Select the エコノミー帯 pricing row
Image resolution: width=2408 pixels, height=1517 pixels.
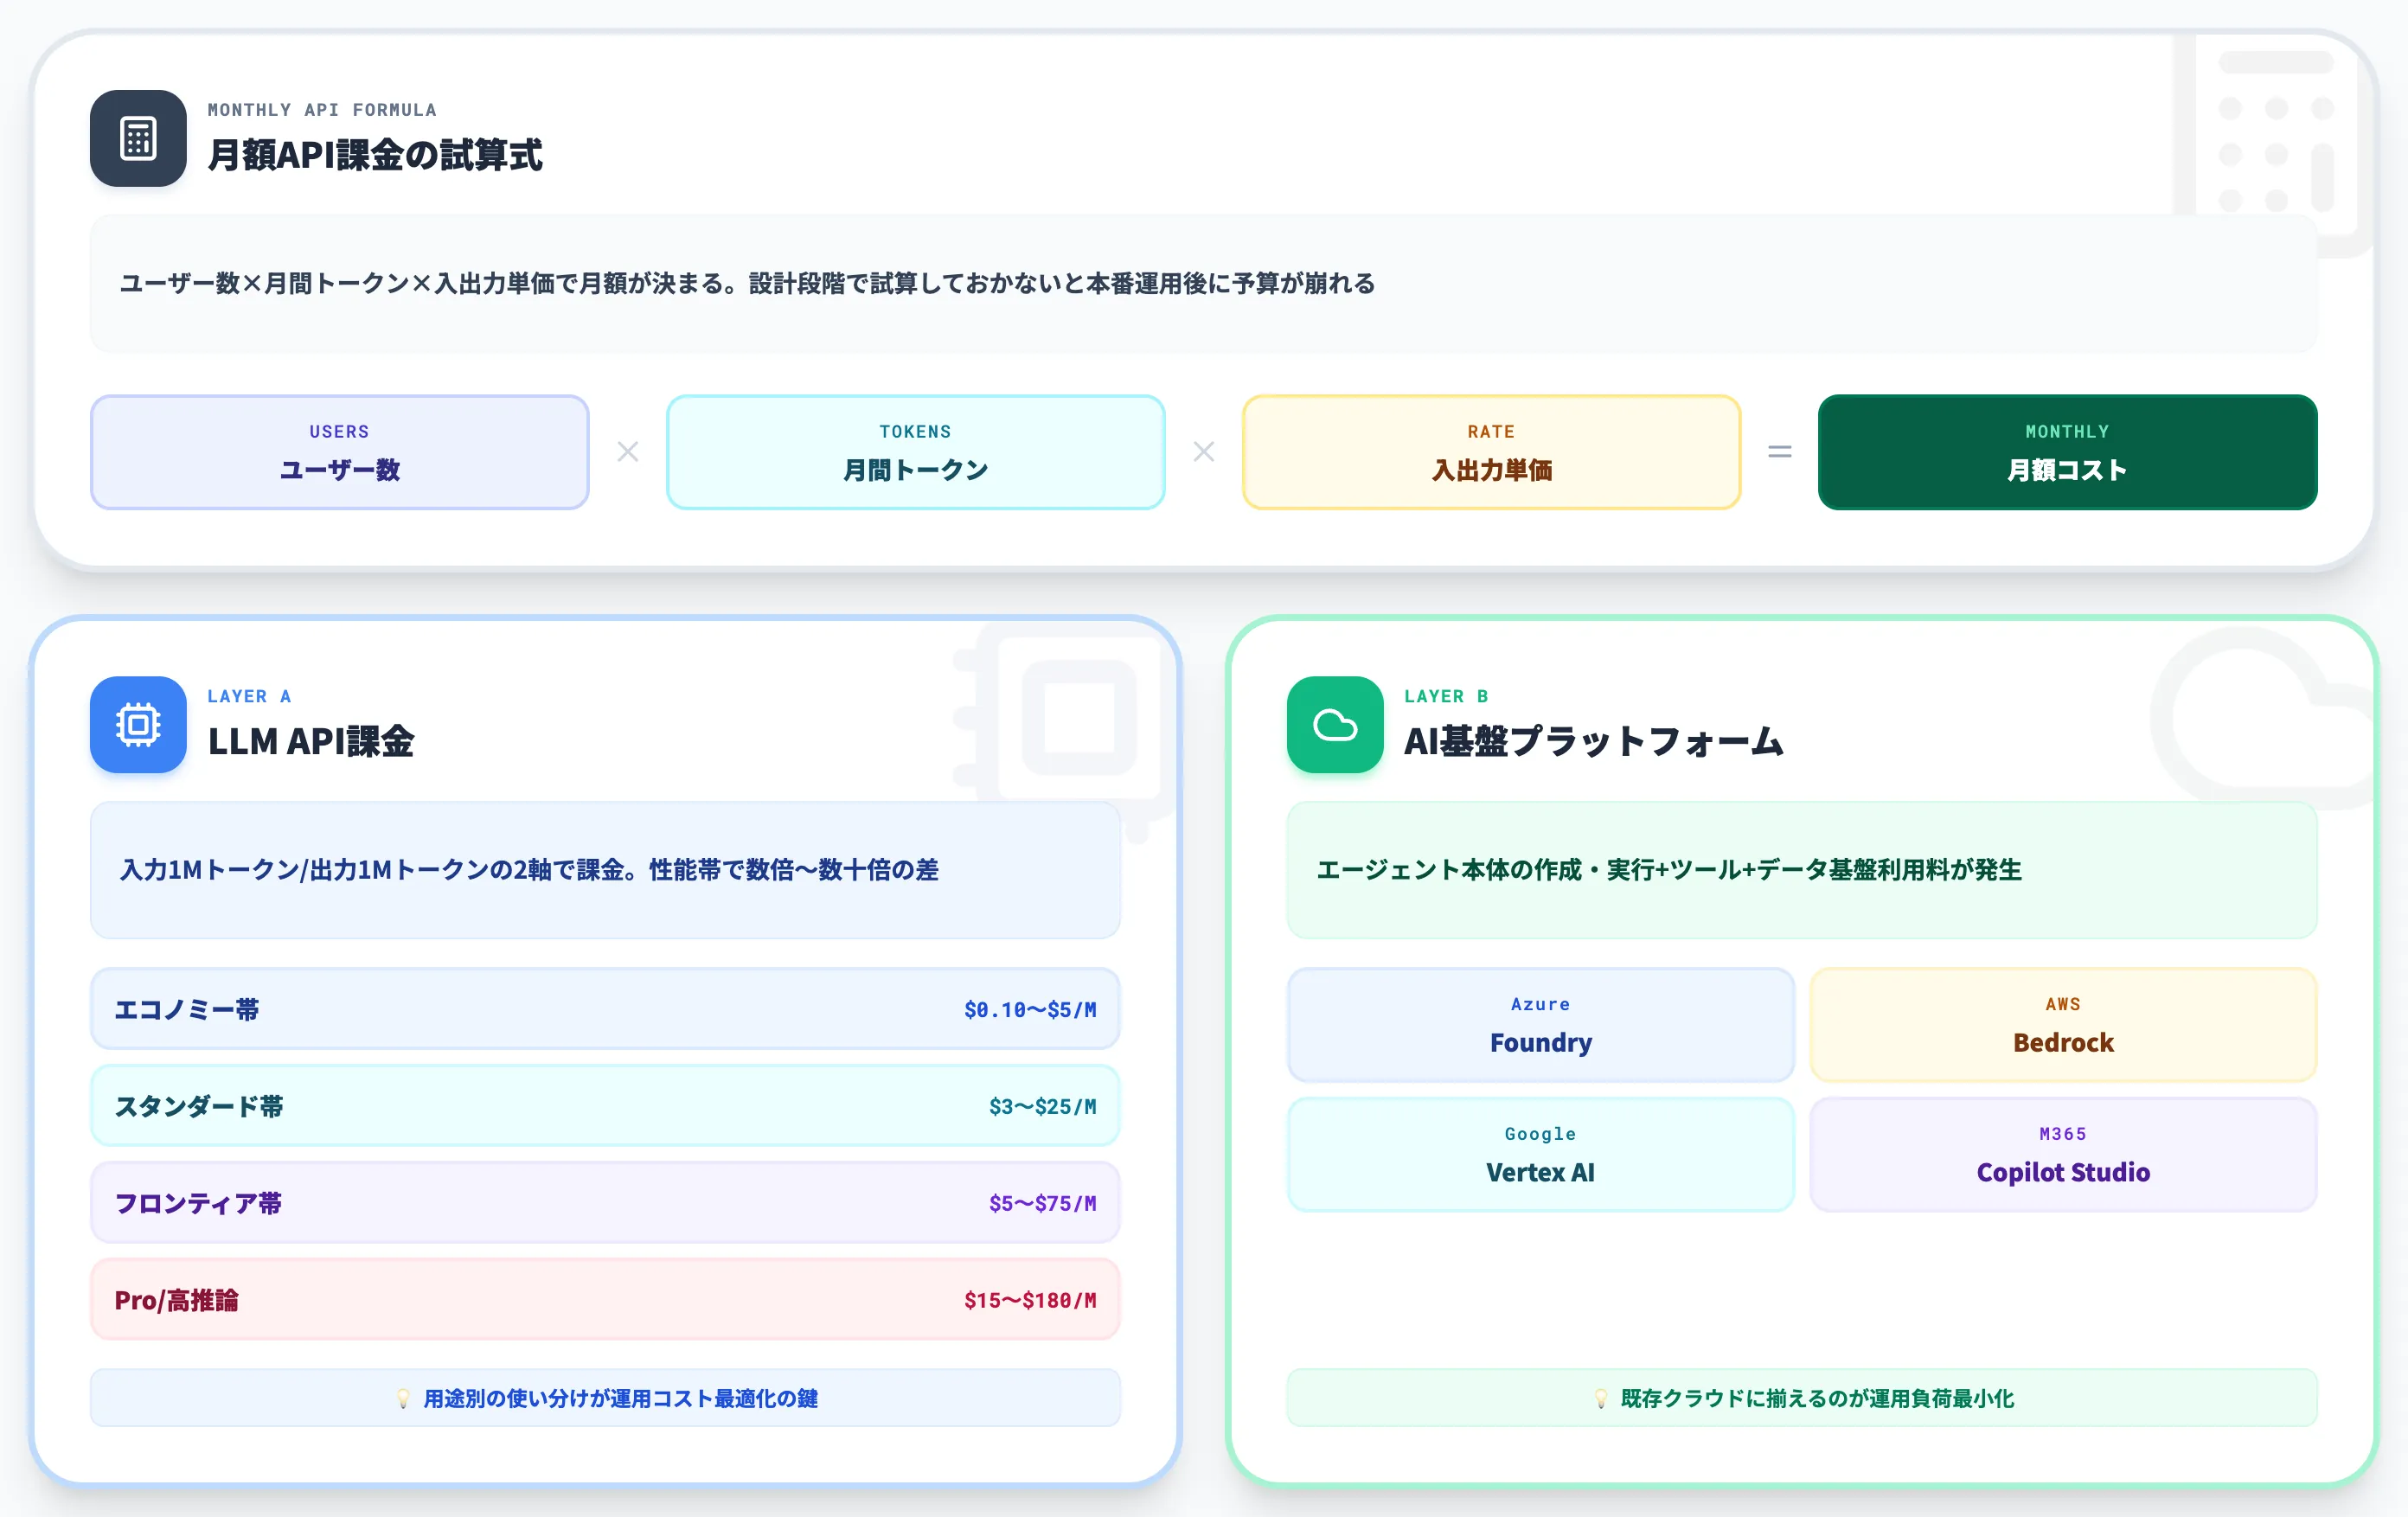tap(605, 1009)
